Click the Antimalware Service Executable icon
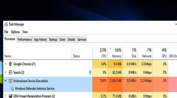The width and height of the screenshot is (177, 98). click(10, 81)
